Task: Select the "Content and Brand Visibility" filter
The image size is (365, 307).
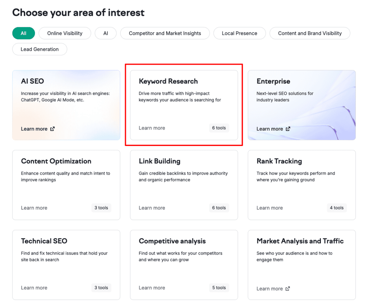Action: coord(309,33)
